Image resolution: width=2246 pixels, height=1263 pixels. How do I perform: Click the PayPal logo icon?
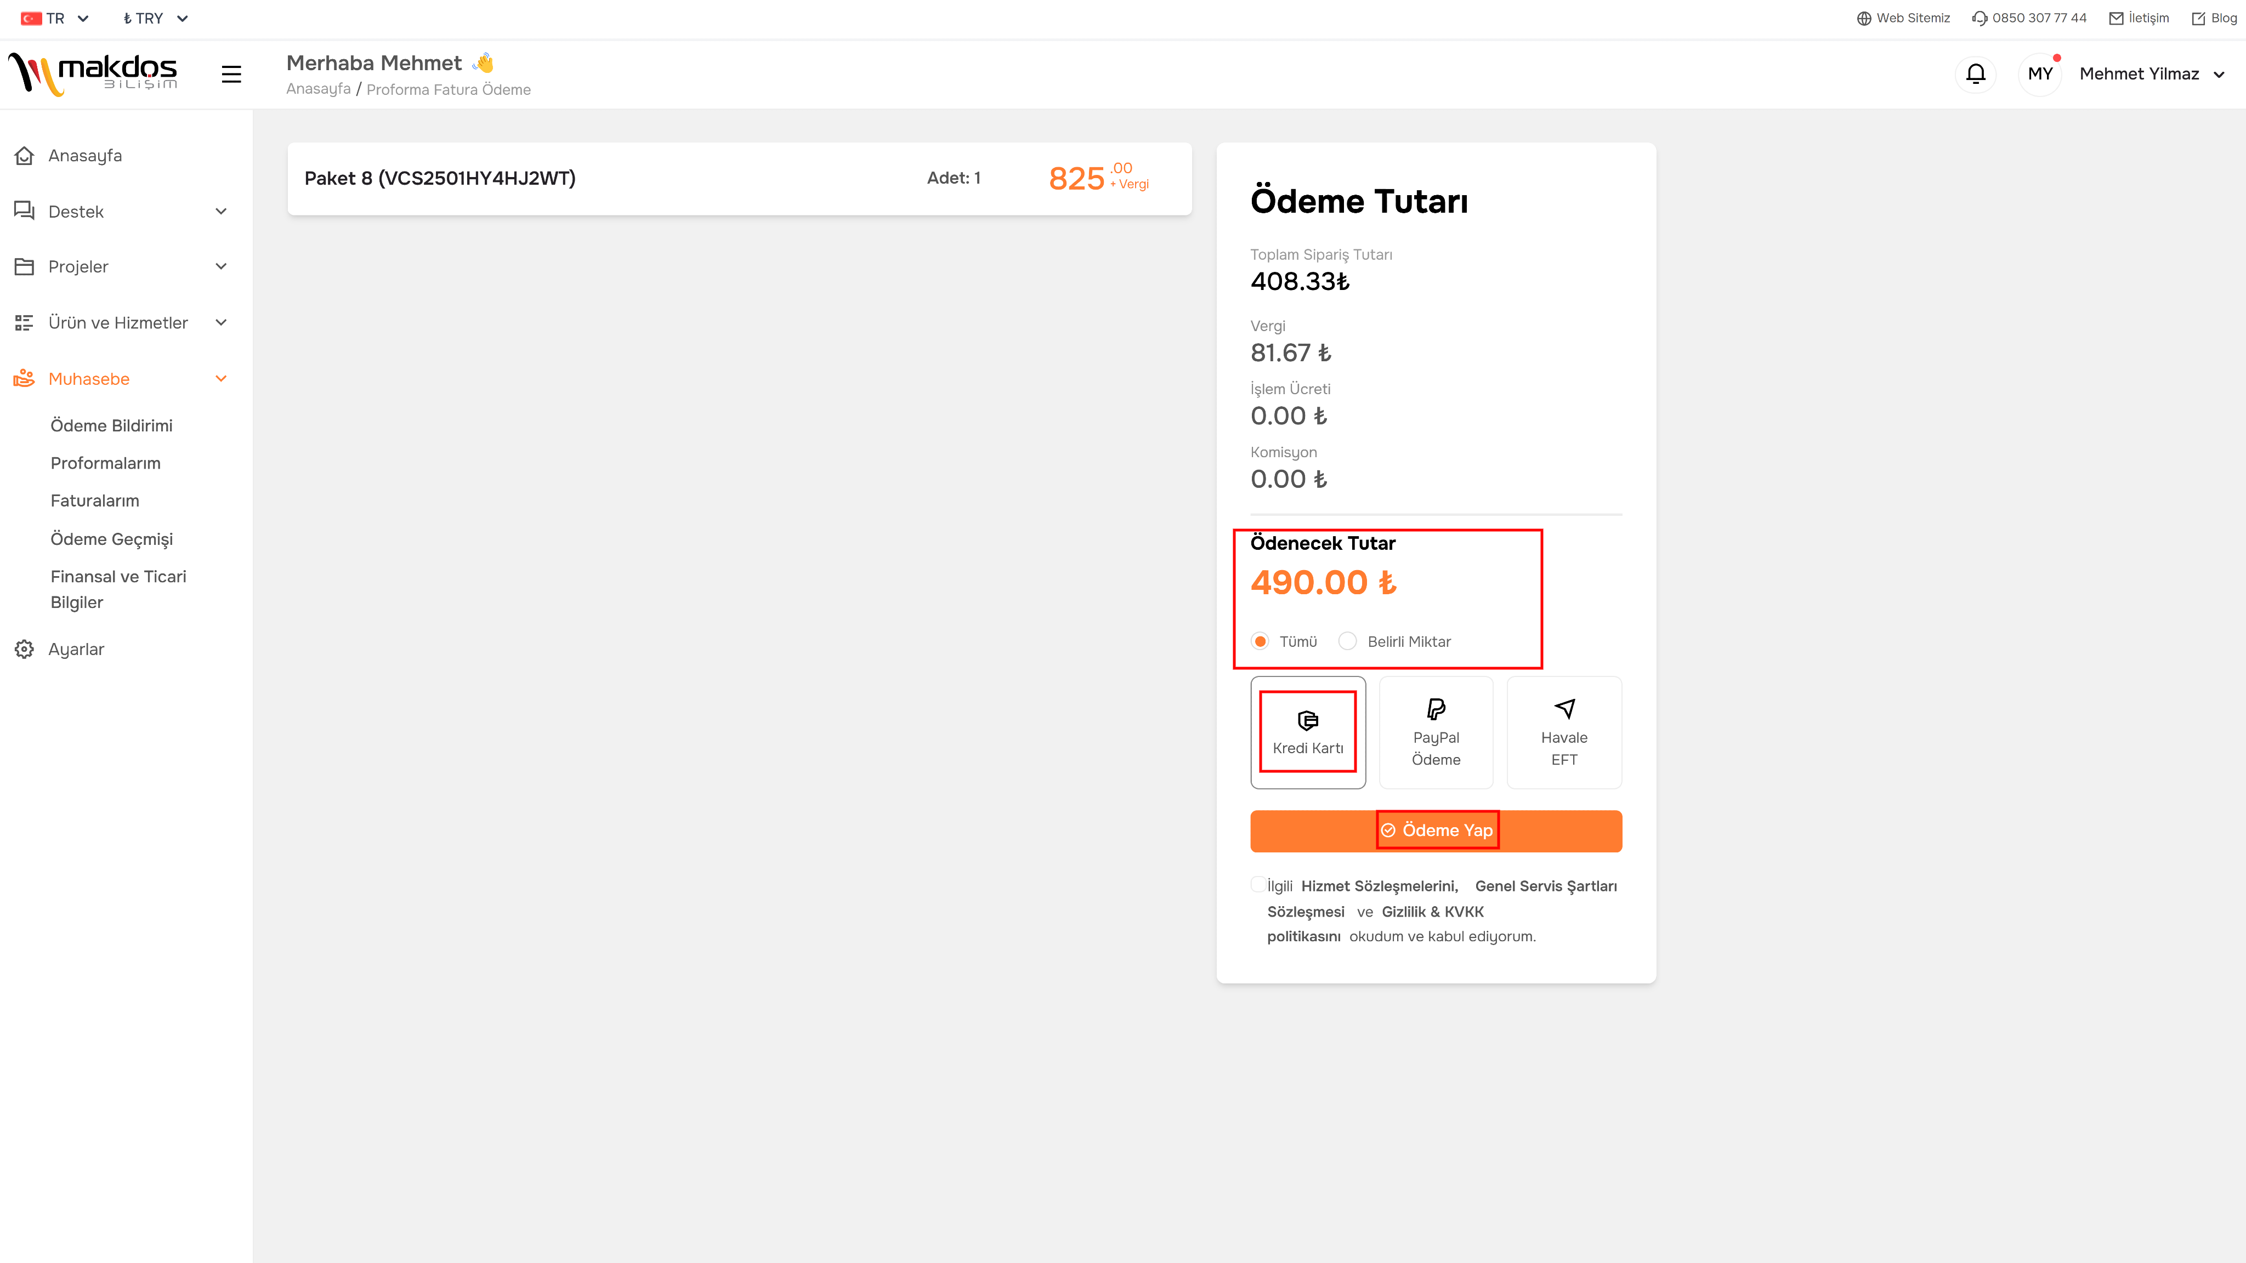pyautogui.click(x=1436, y=709)
